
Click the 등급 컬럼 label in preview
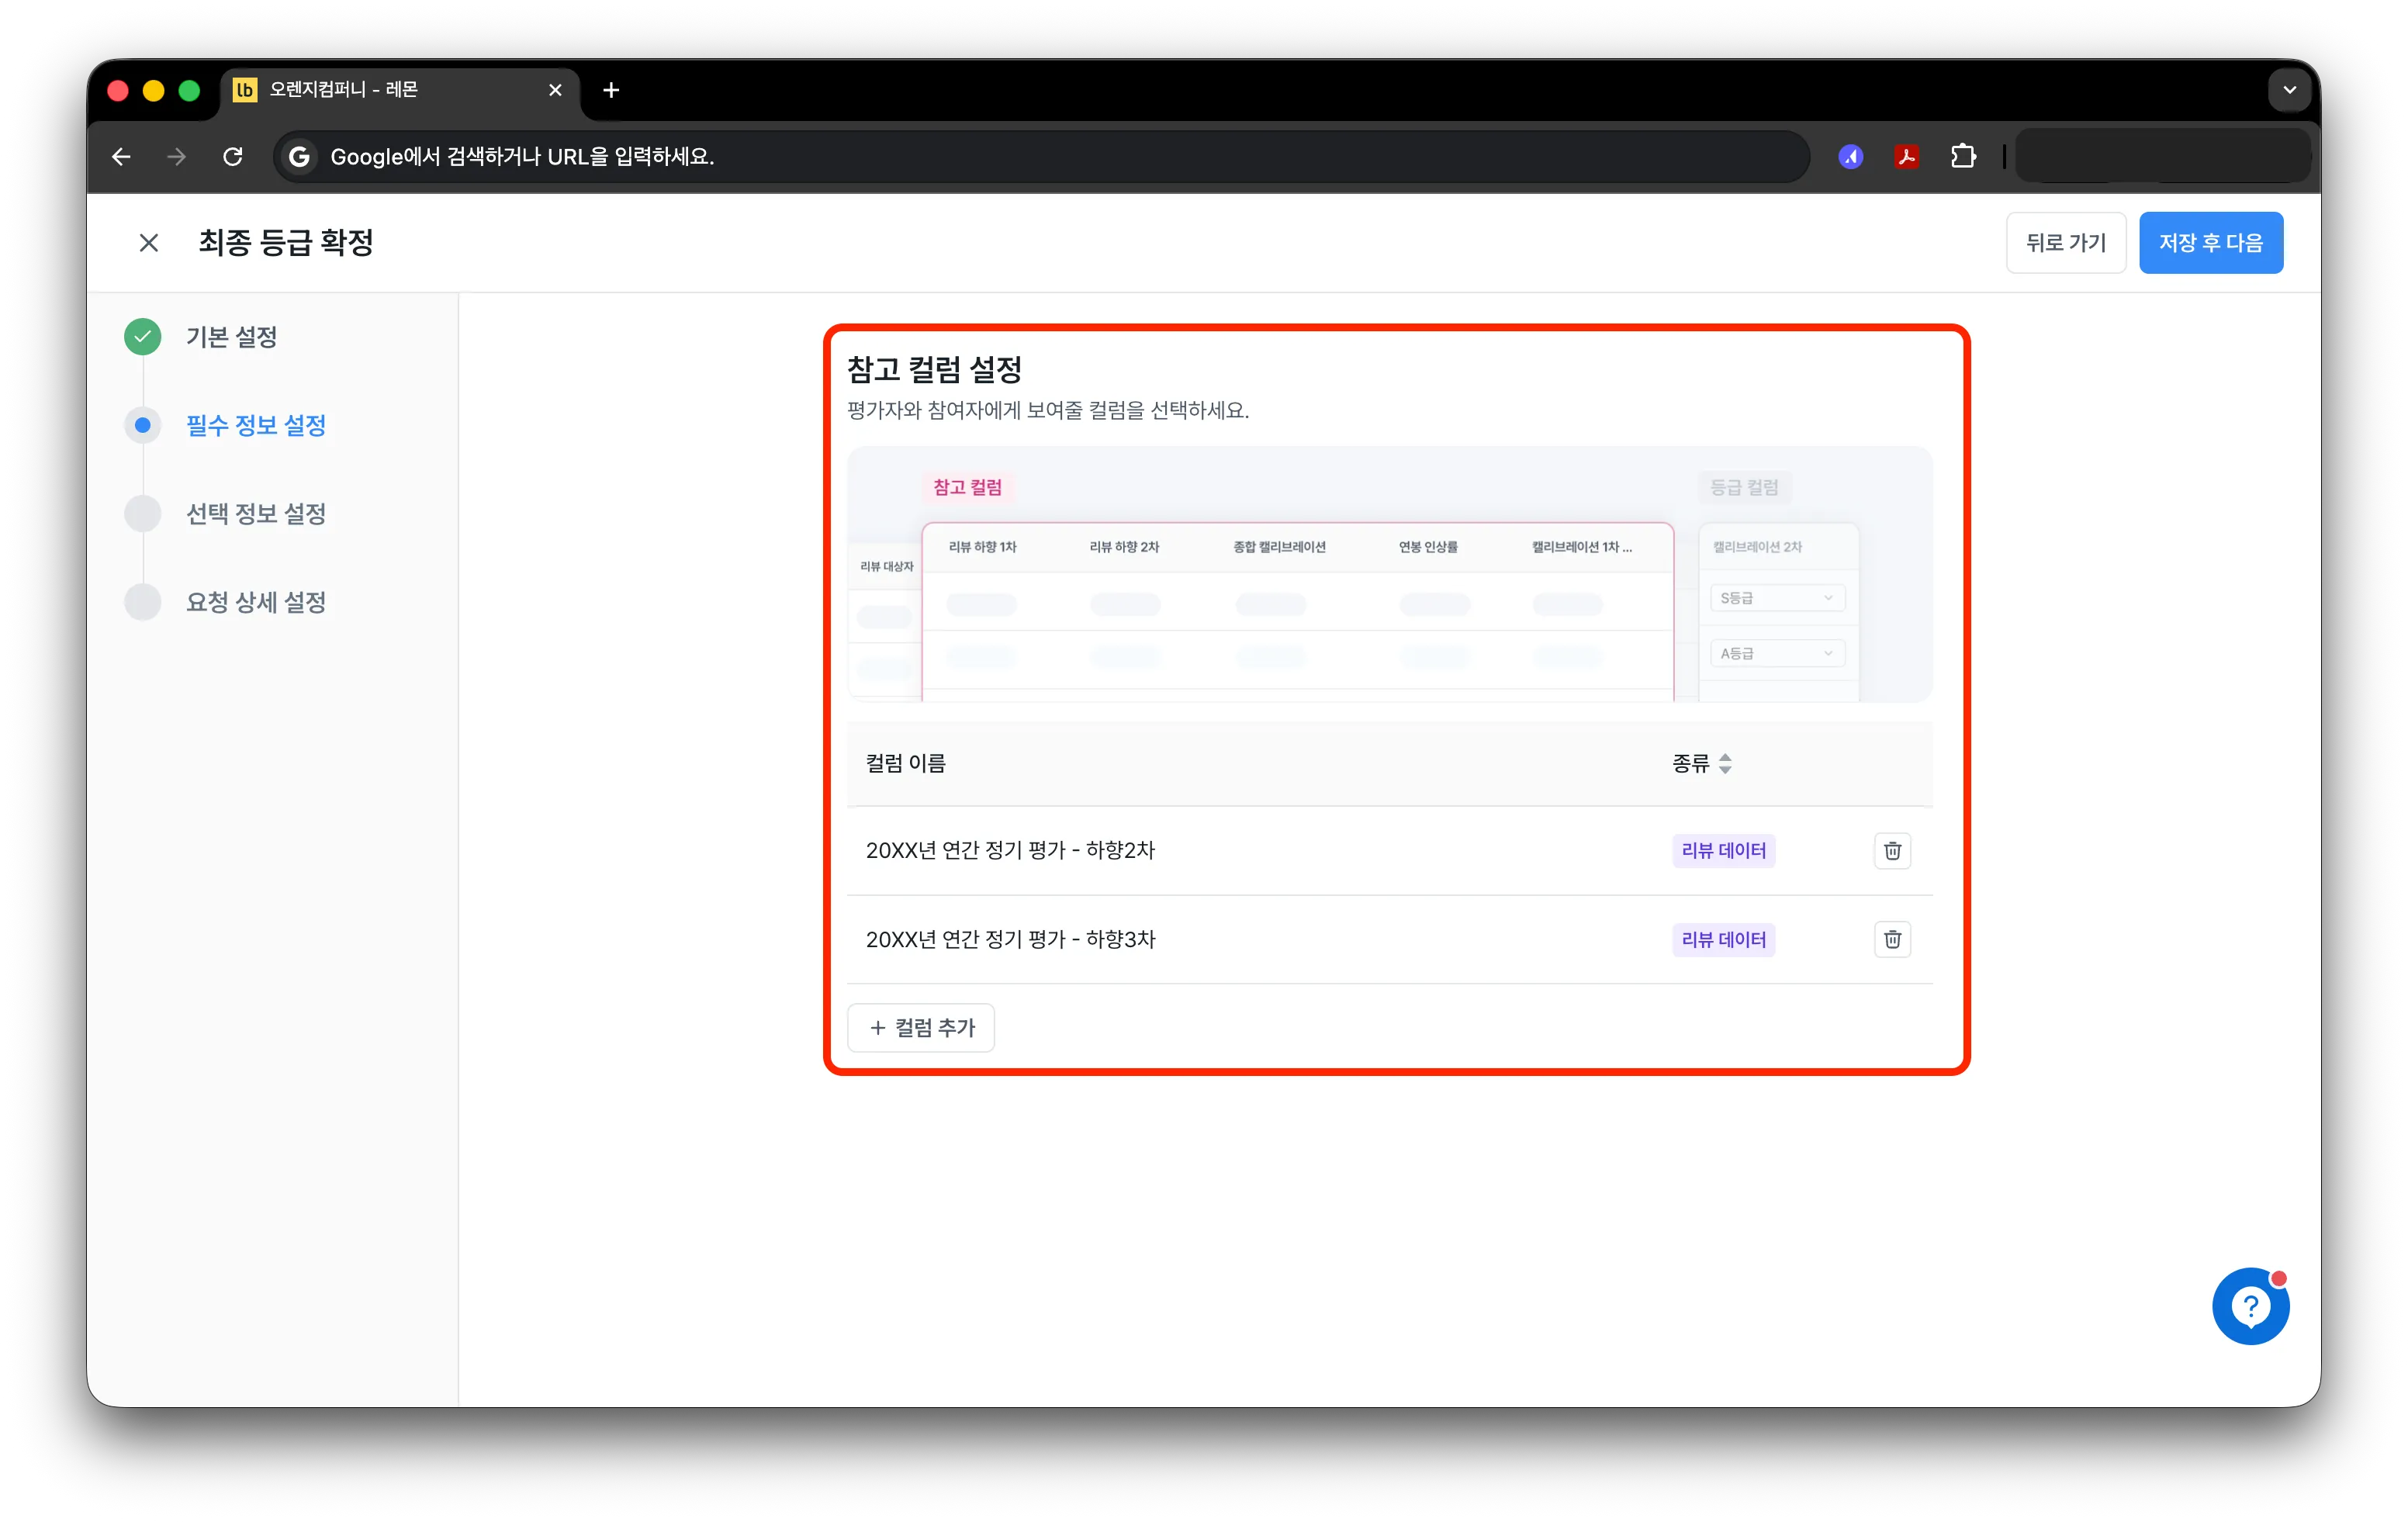tap(1744, 487)
